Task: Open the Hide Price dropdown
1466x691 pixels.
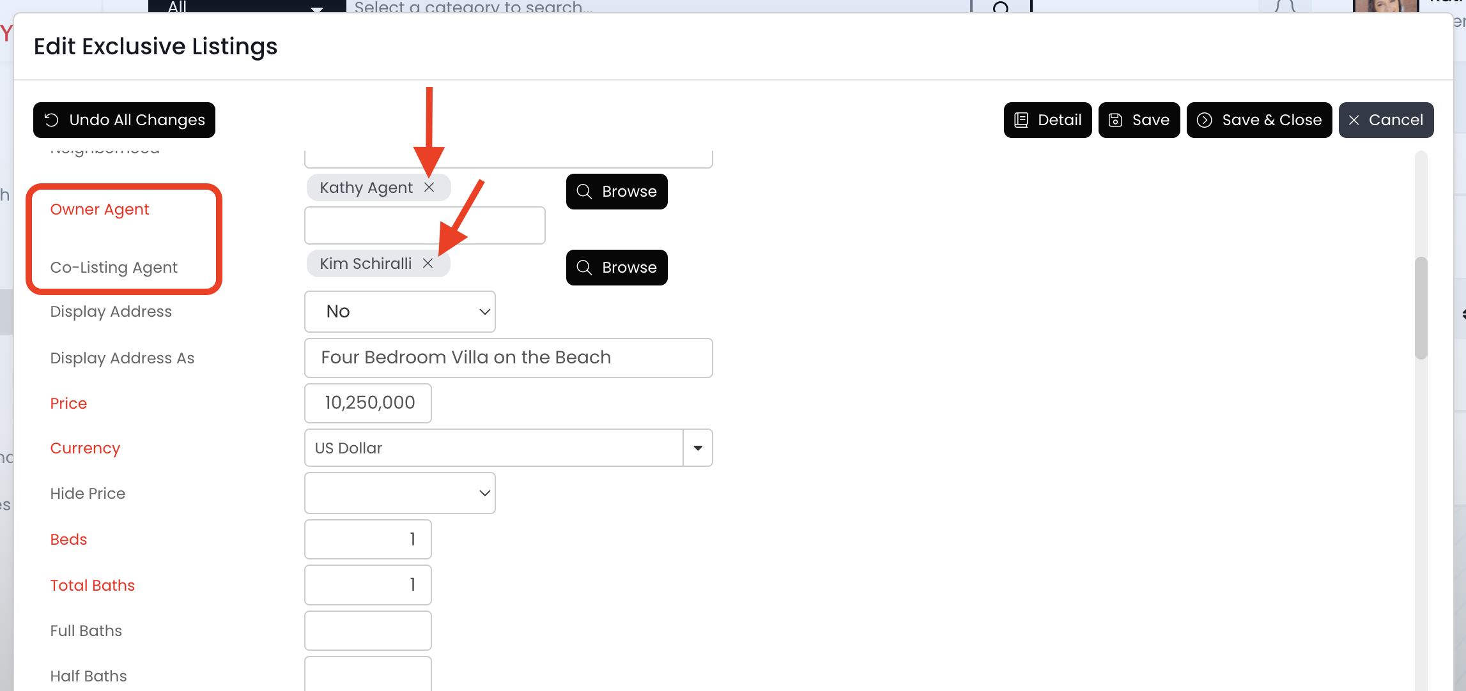Action: (400, 493)
